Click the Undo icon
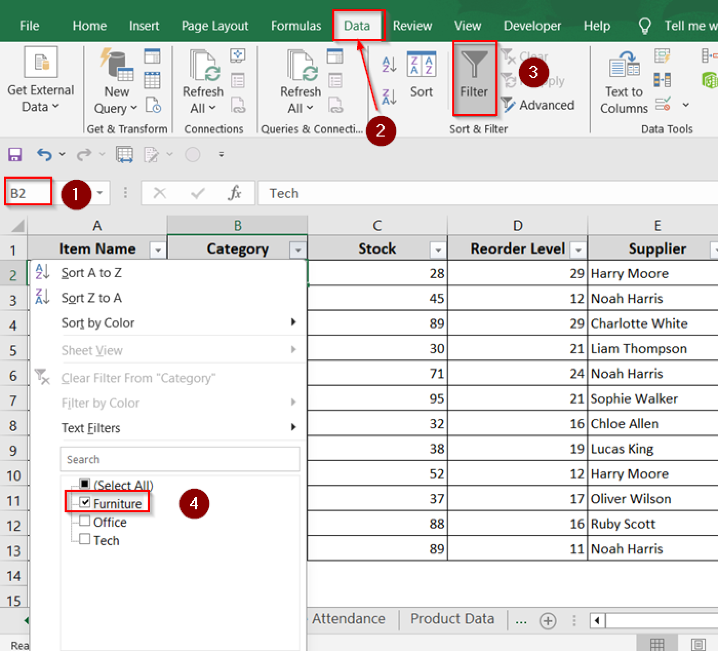718x651 pixels. tap(44, 154)
